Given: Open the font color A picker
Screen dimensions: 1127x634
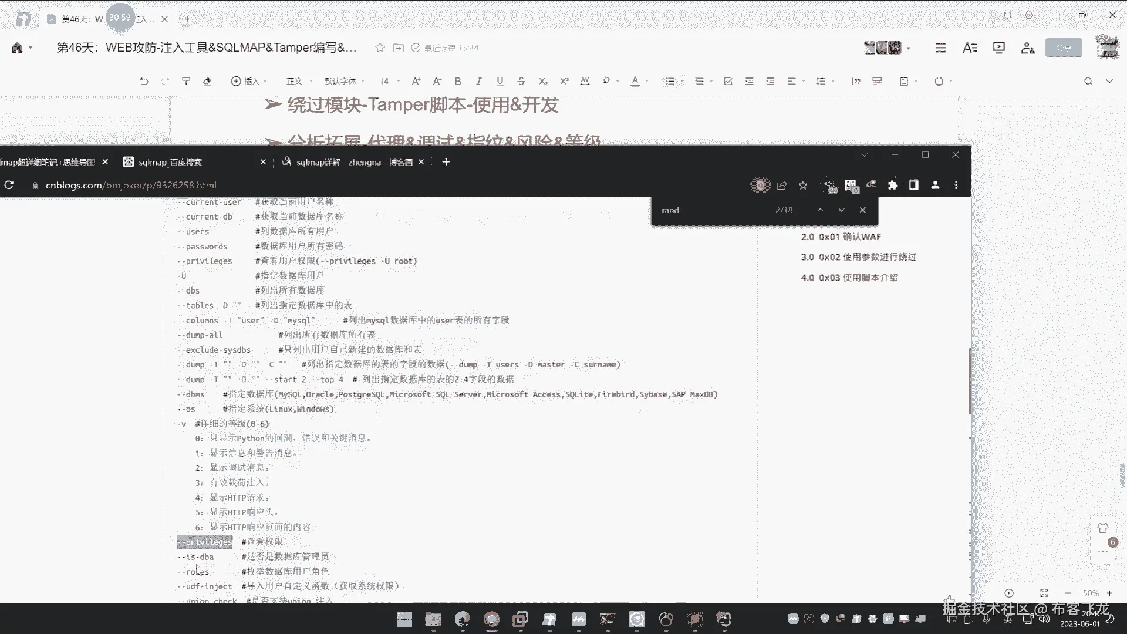Looking at the screenshot, I should 635,81.
